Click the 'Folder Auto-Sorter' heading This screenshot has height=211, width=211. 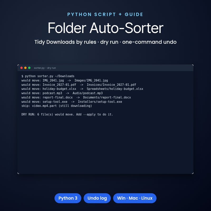[x=105, y=28]
